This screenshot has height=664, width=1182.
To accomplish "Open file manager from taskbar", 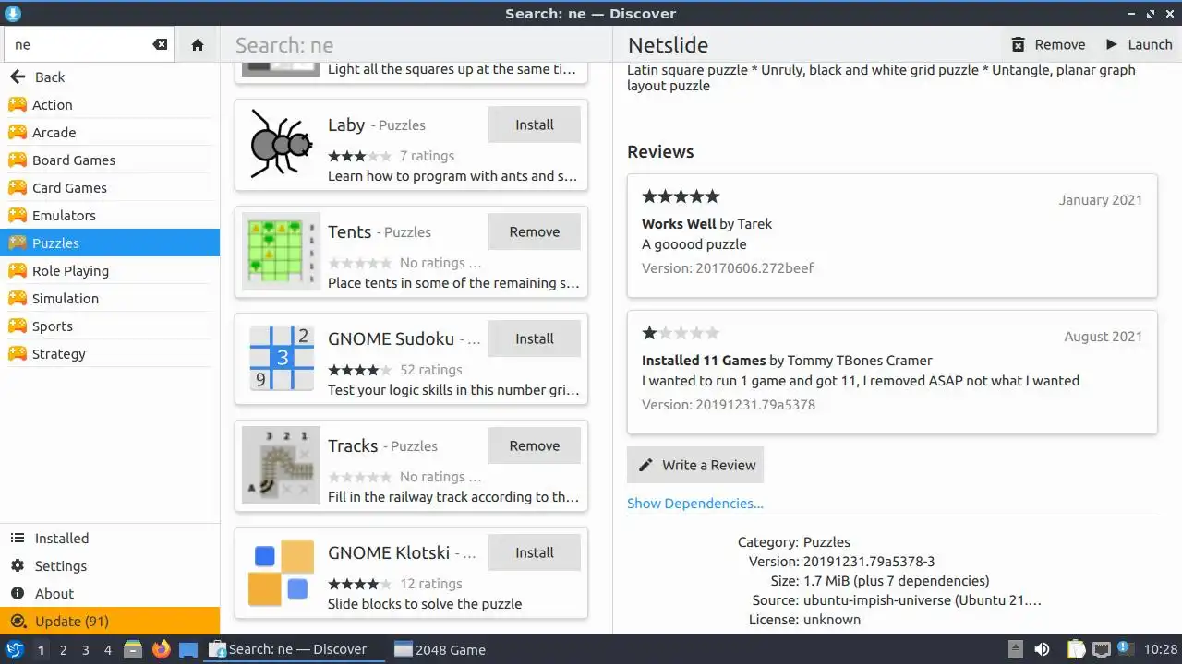I will [133, 649].
